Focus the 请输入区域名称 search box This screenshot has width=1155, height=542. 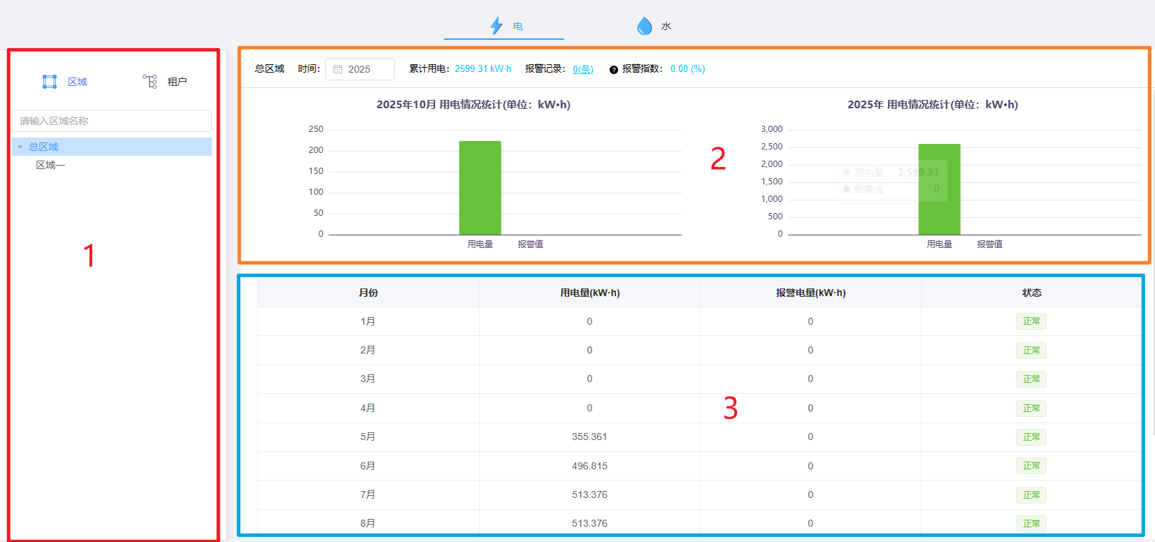tap(112, 121)
